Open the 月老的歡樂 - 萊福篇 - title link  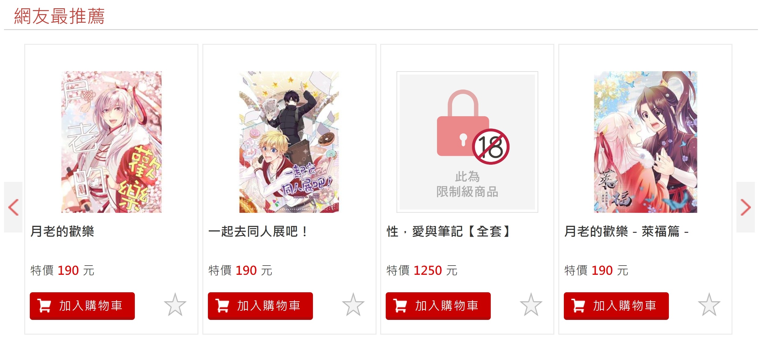(626, 231)
